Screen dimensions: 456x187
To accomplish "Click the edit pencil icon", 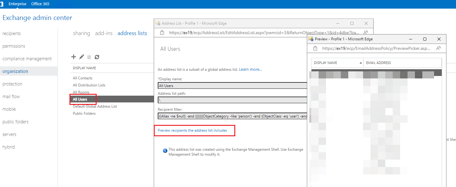I will (82, 57).
